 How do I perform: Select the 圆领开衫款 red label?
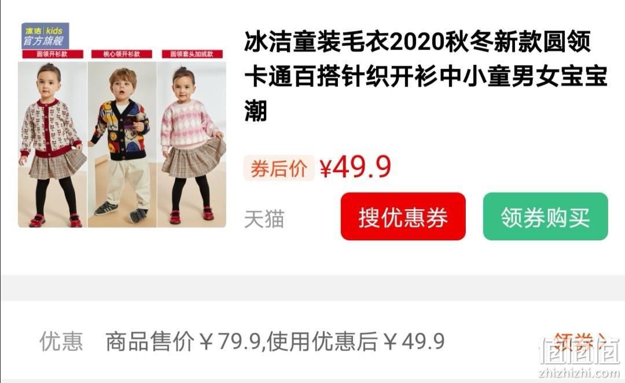click(53, 54)
